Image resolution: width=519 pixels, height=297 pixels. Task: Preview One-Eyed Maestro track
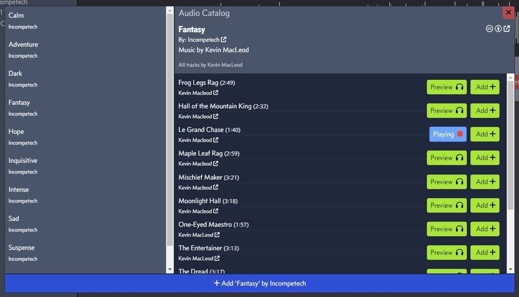coord(446,229)
